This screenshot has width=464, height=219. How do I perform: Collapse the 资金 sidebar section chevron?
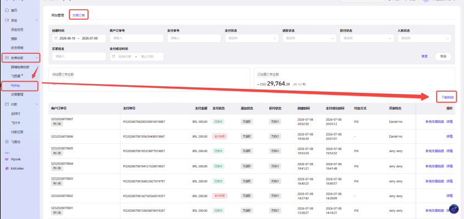point(37,20)
